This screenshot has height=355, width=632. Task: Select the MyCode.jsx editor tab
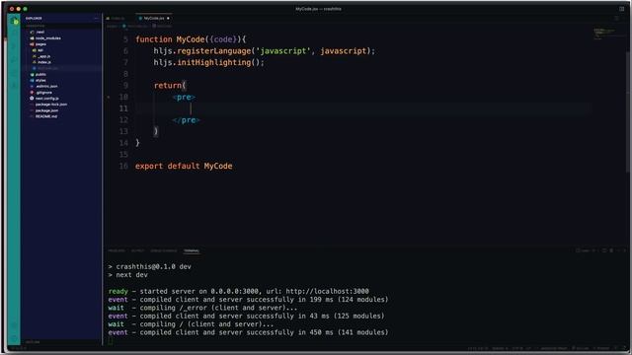(154, 18)
